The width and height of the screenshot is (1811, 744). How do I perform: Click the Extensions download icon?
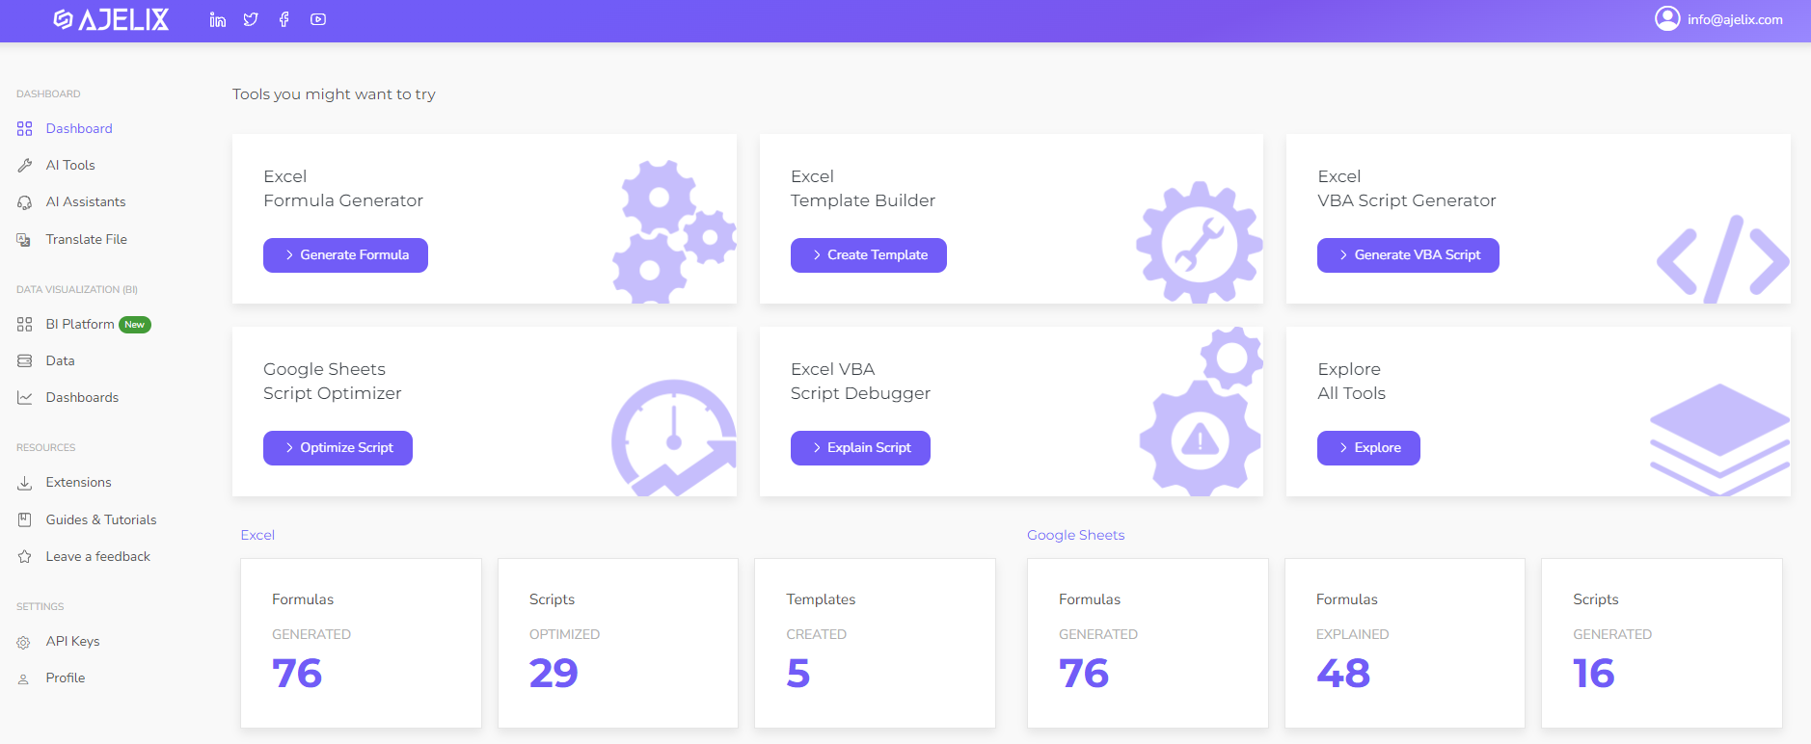pos(25,483)
